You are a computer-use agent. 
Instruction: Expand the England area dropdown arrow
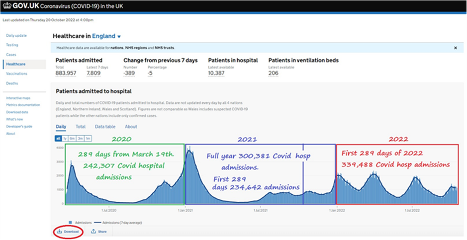[x=119, y=37]
